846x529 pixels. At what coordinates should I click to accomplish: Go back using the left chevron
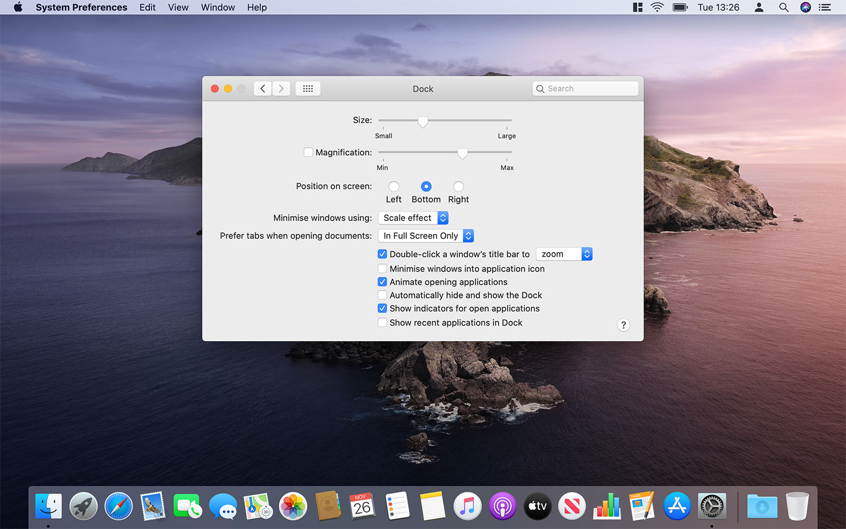pos(263,89)
